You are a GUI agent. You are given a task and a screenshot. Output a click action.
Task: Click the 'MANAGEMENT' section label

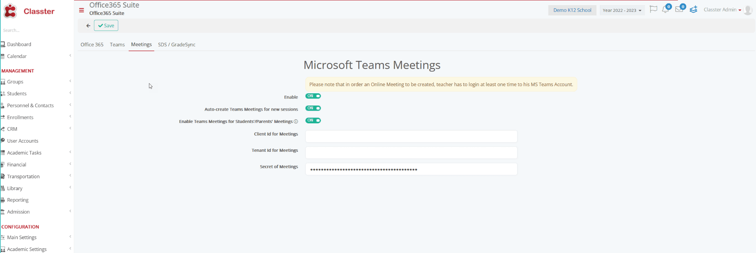tap(18, 71)
